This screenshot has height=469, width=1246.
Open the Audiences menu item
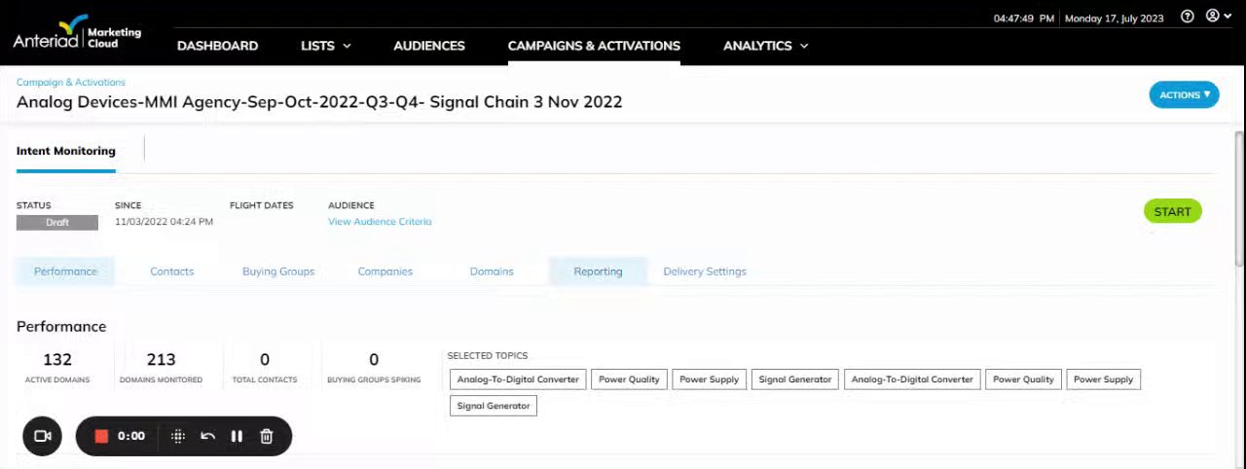coord(428,46)
